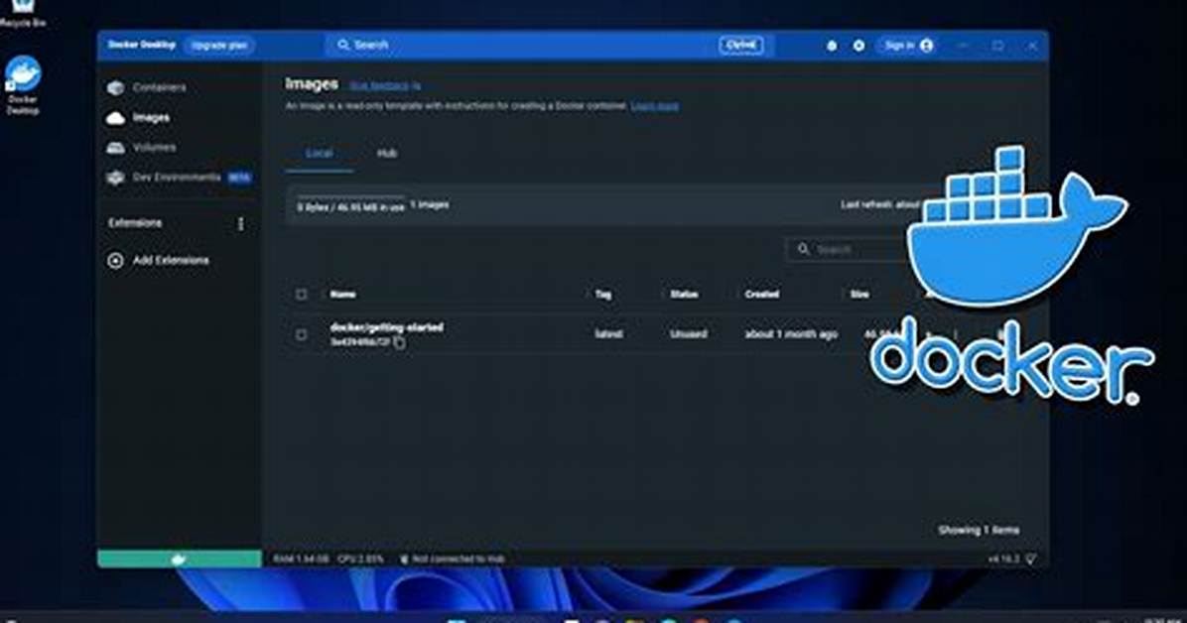Viewport: 1187px width, 623px height.
Task: Open the Recycle Bin on desktop
Action: pos(23,14)
